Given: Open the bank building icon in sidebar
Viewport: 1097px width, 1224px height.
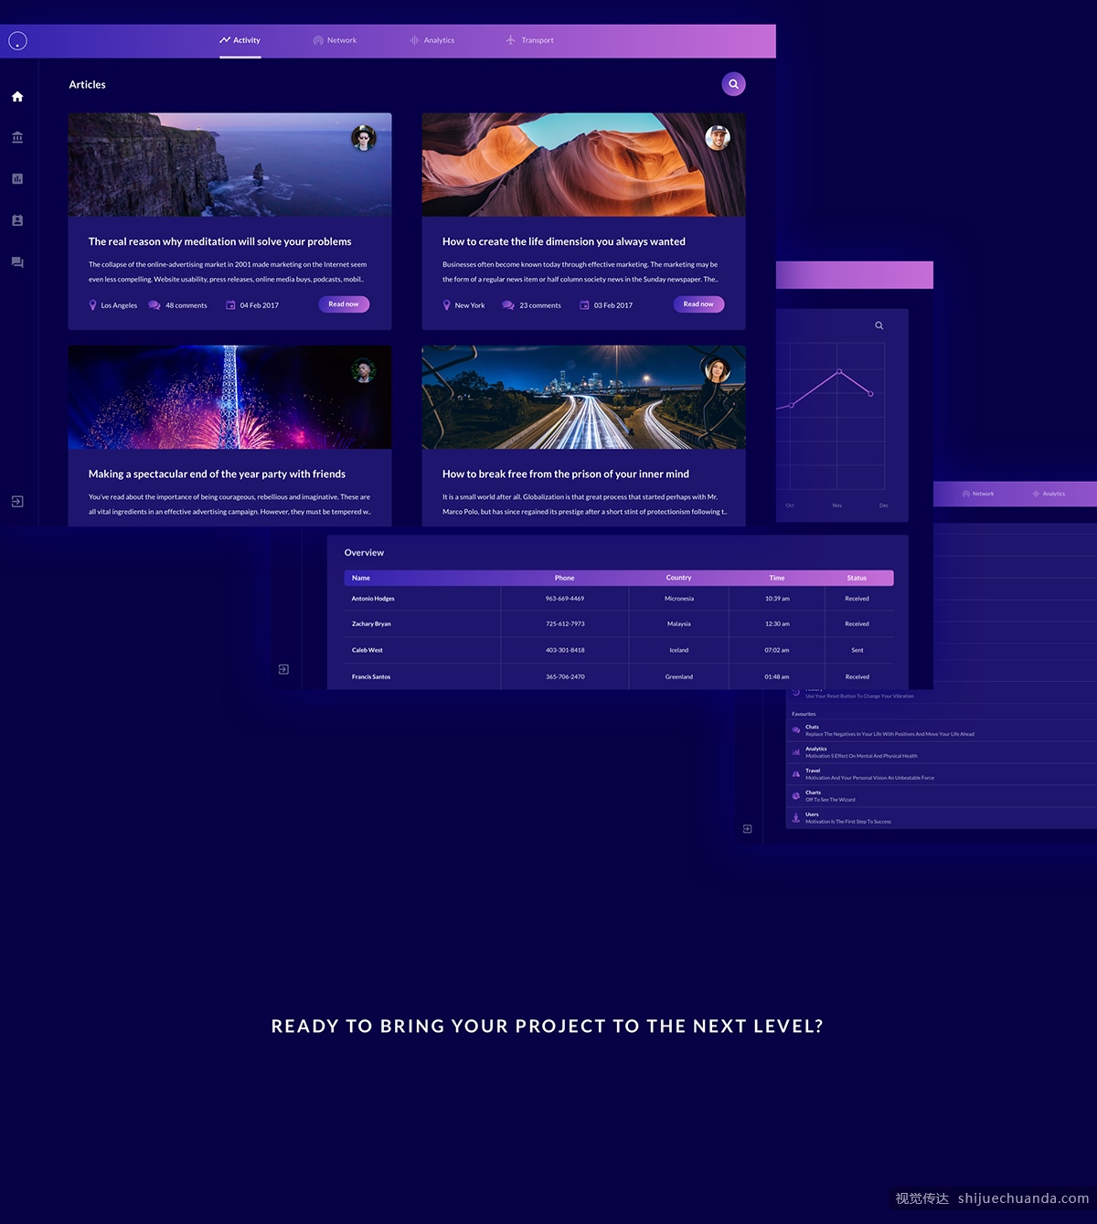Looking at the screenshot, I should point(17,137).
